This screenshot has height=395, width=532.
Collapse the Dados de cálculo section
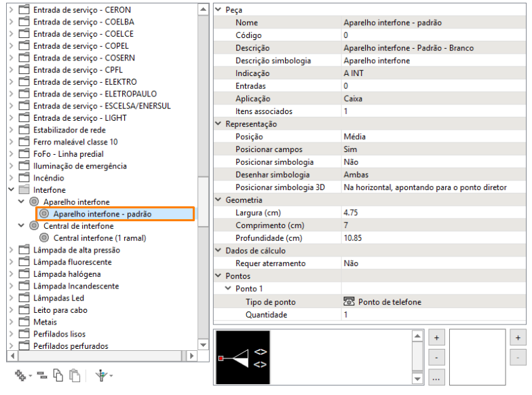pyautogui.click(x=218, y=250)
